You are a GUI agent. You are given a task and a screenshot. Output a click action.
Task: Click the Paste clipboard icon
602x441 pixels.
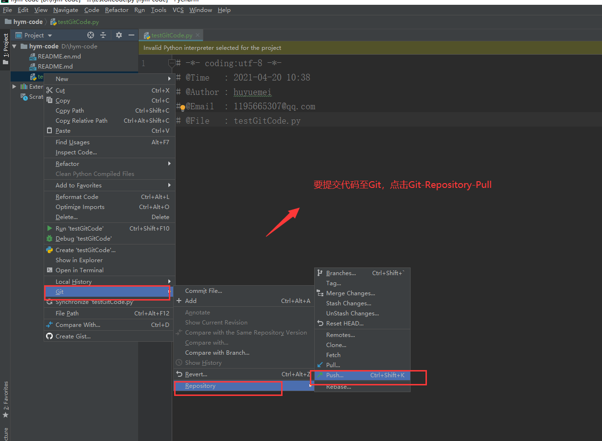(49, 130)
